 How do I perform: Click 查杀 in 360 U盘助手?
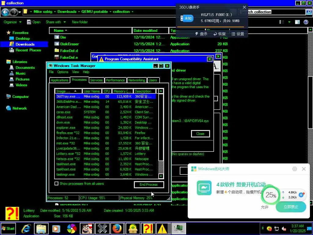(201, 34)
